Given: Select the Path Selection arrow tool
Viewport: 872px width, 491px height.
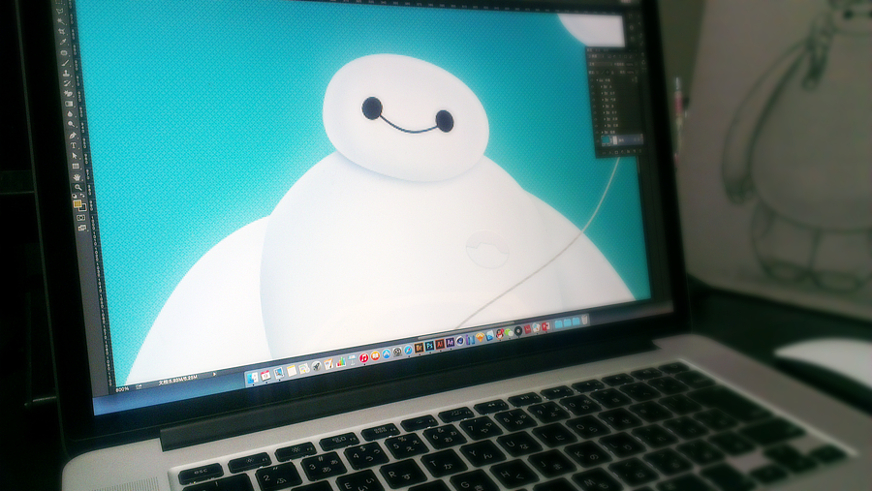Looking at the screenshot, I should click(75, 156).
